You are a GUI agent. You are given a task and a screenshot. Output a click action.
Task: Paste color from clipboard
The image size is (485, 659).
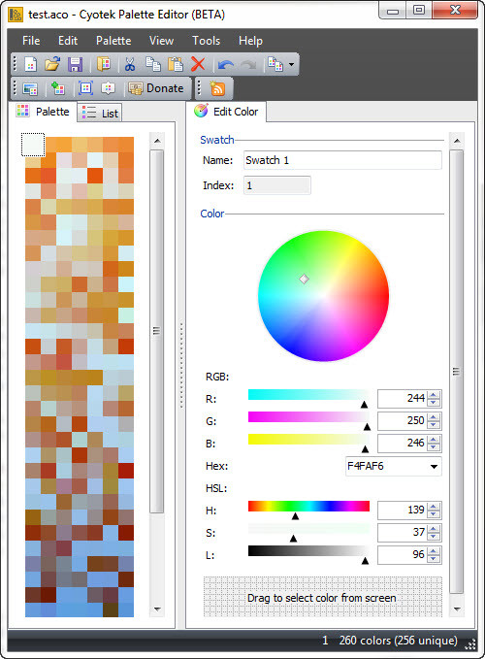(x=176, y=64)
